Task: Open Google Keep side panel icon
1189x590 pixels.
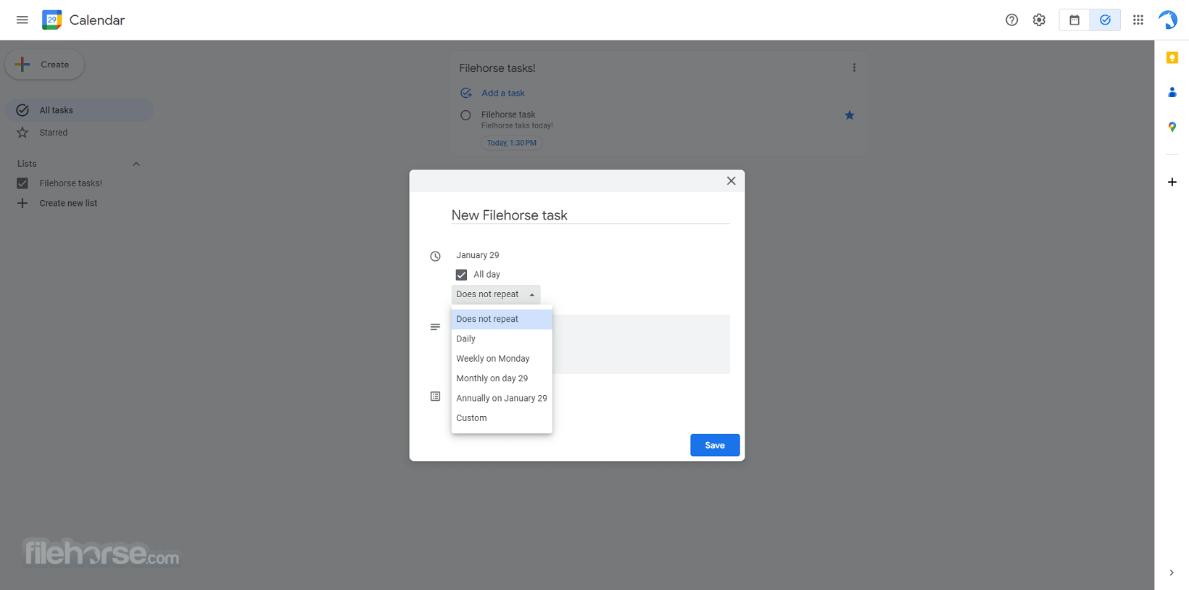Action: click(1172, 57)
